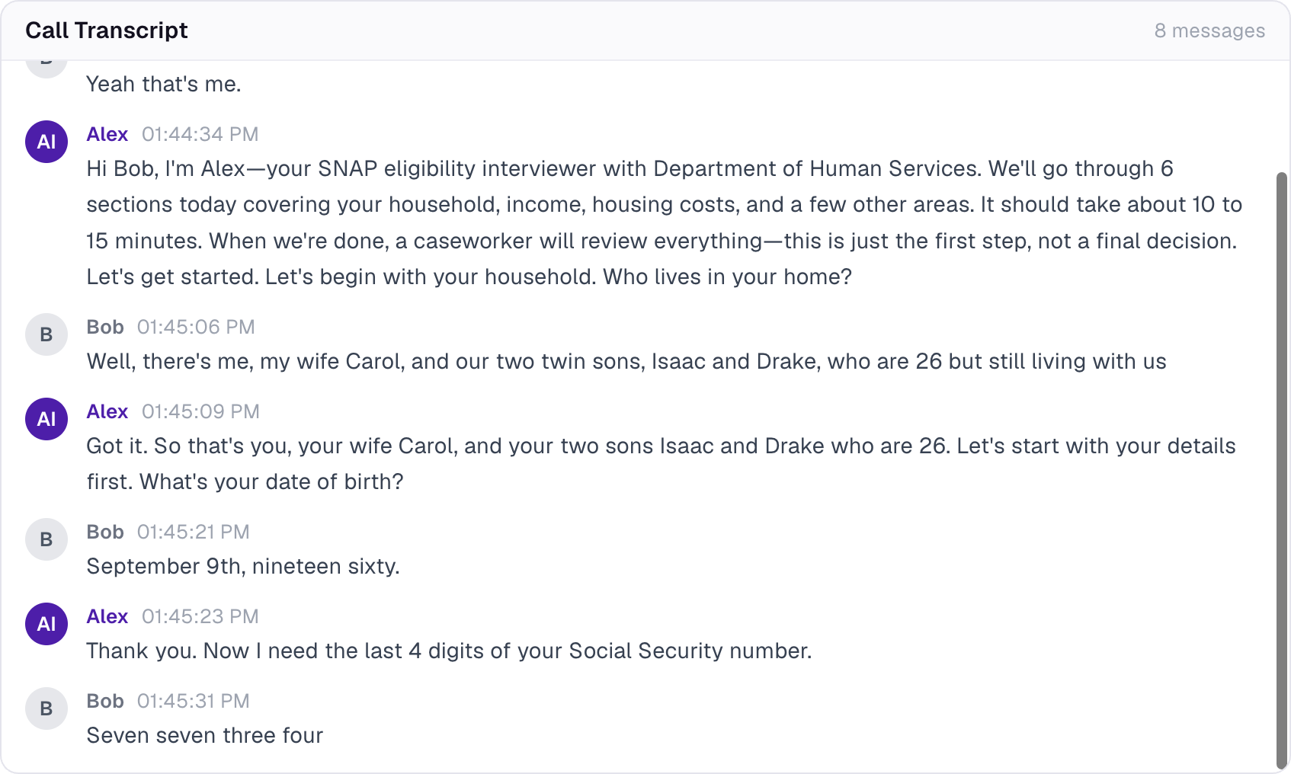Click the Bob name at 01:45:31 PM
The width and height of the screenshot is (1291, 774).
click(x=105, y=701)
